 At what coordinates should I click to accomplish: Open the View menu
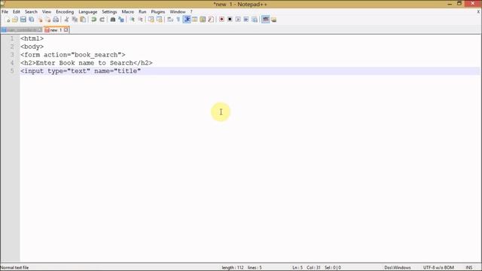[x=47, y=12]
